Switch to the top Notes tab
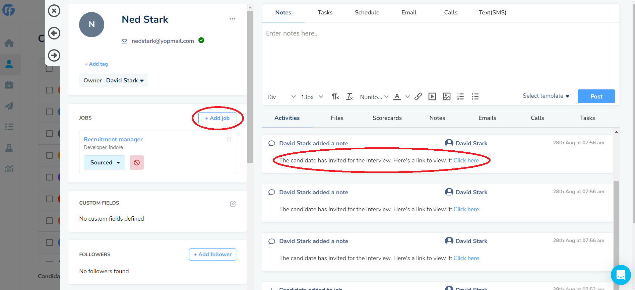635x290 pixels. pyautogui.click(x=283, y=12)
